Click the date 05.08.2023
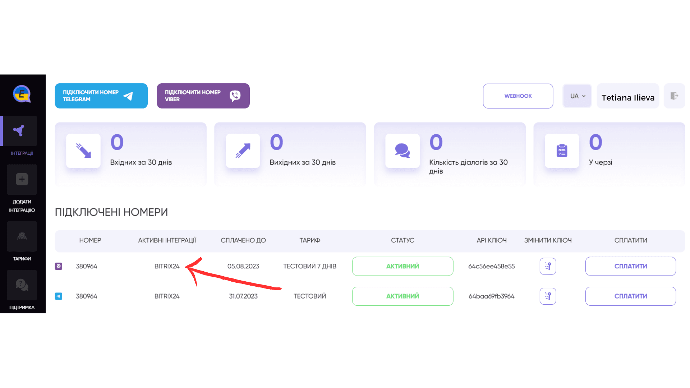 point(243,266)
